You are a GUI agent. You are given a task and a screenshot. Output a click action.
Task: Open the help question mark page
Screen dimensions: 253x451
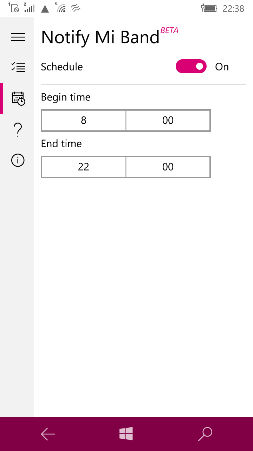(x=18, y=130)
